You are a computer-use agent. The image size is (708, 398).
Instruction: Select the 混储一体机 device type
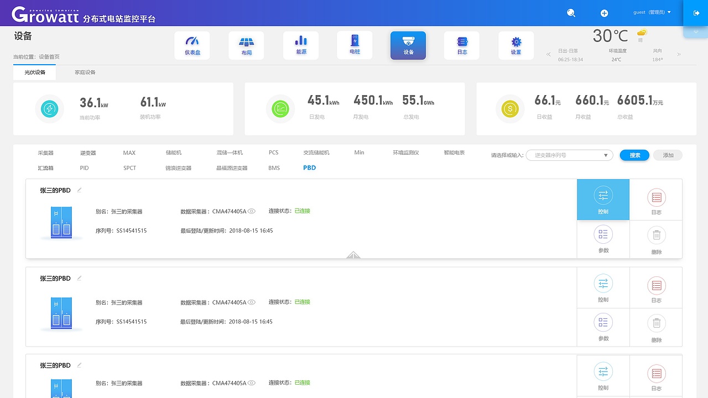(x=230, y=153)
